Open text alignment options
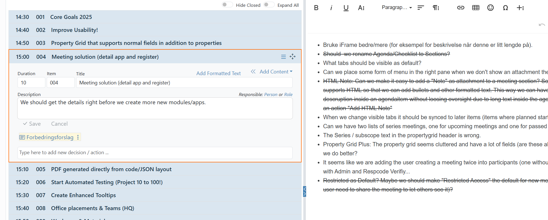This screenshot has width=548, height=220. pos(421,8)
